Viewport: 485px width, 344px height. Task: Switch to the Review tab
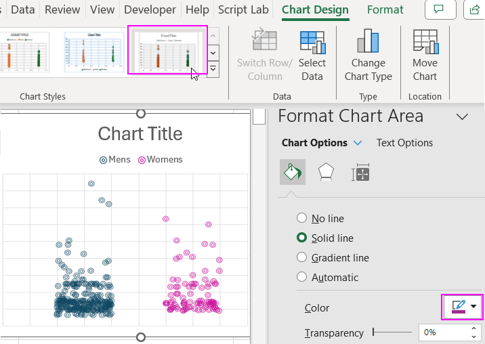(62, 9)
